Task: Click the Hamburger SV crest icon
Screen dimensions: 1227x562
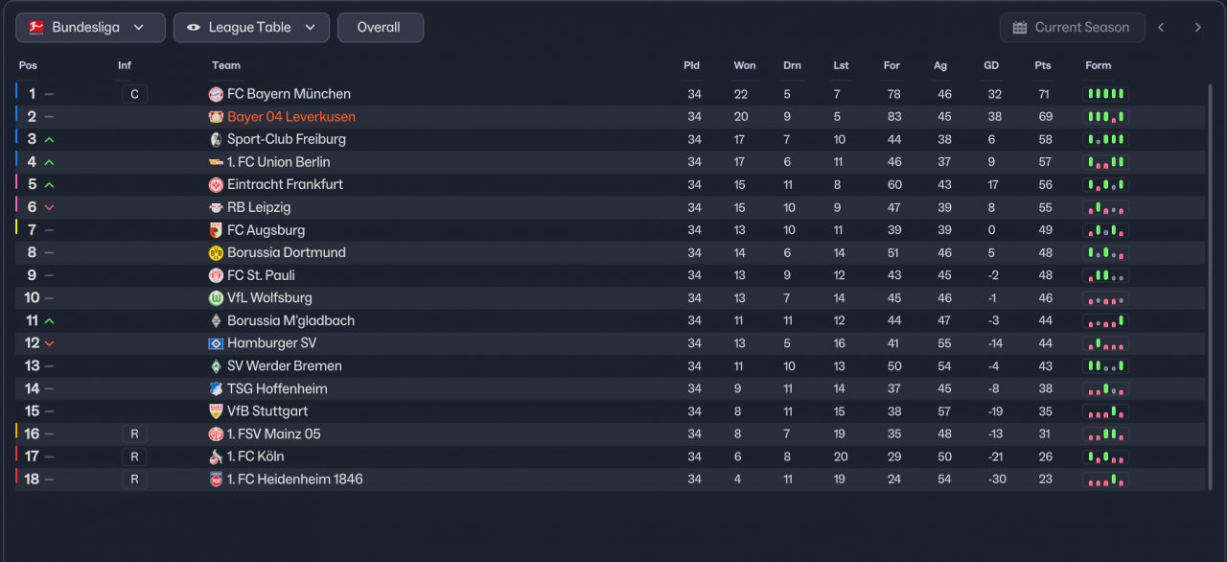Action: (x=216, y=343)
